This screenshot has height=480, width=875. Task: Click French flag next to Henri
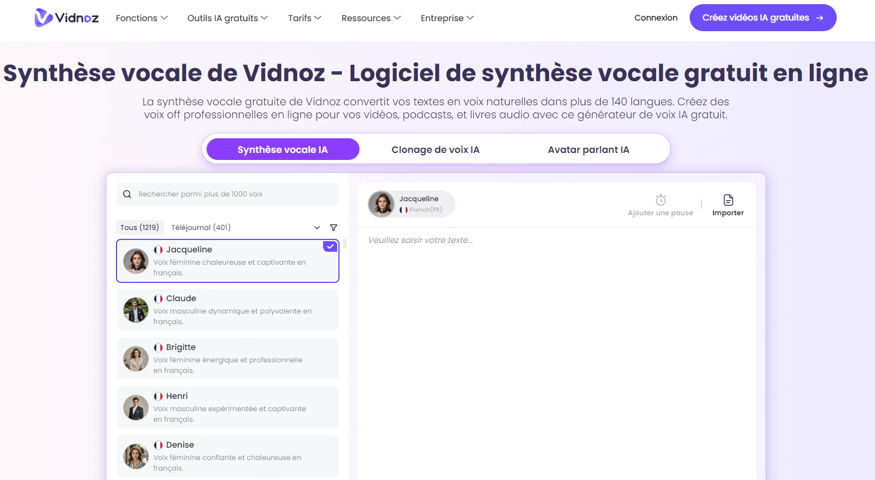point(158,396)
